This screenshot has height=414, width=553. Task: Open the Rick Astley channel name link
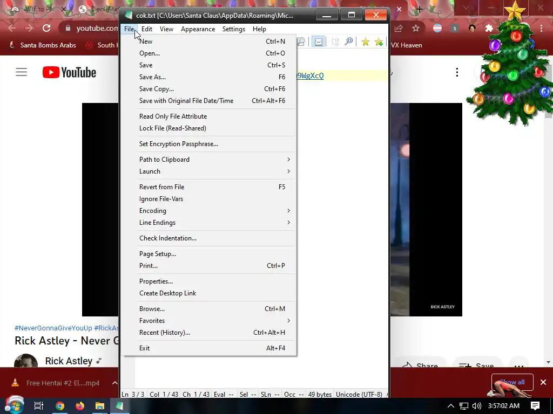[x=69, y=361]
